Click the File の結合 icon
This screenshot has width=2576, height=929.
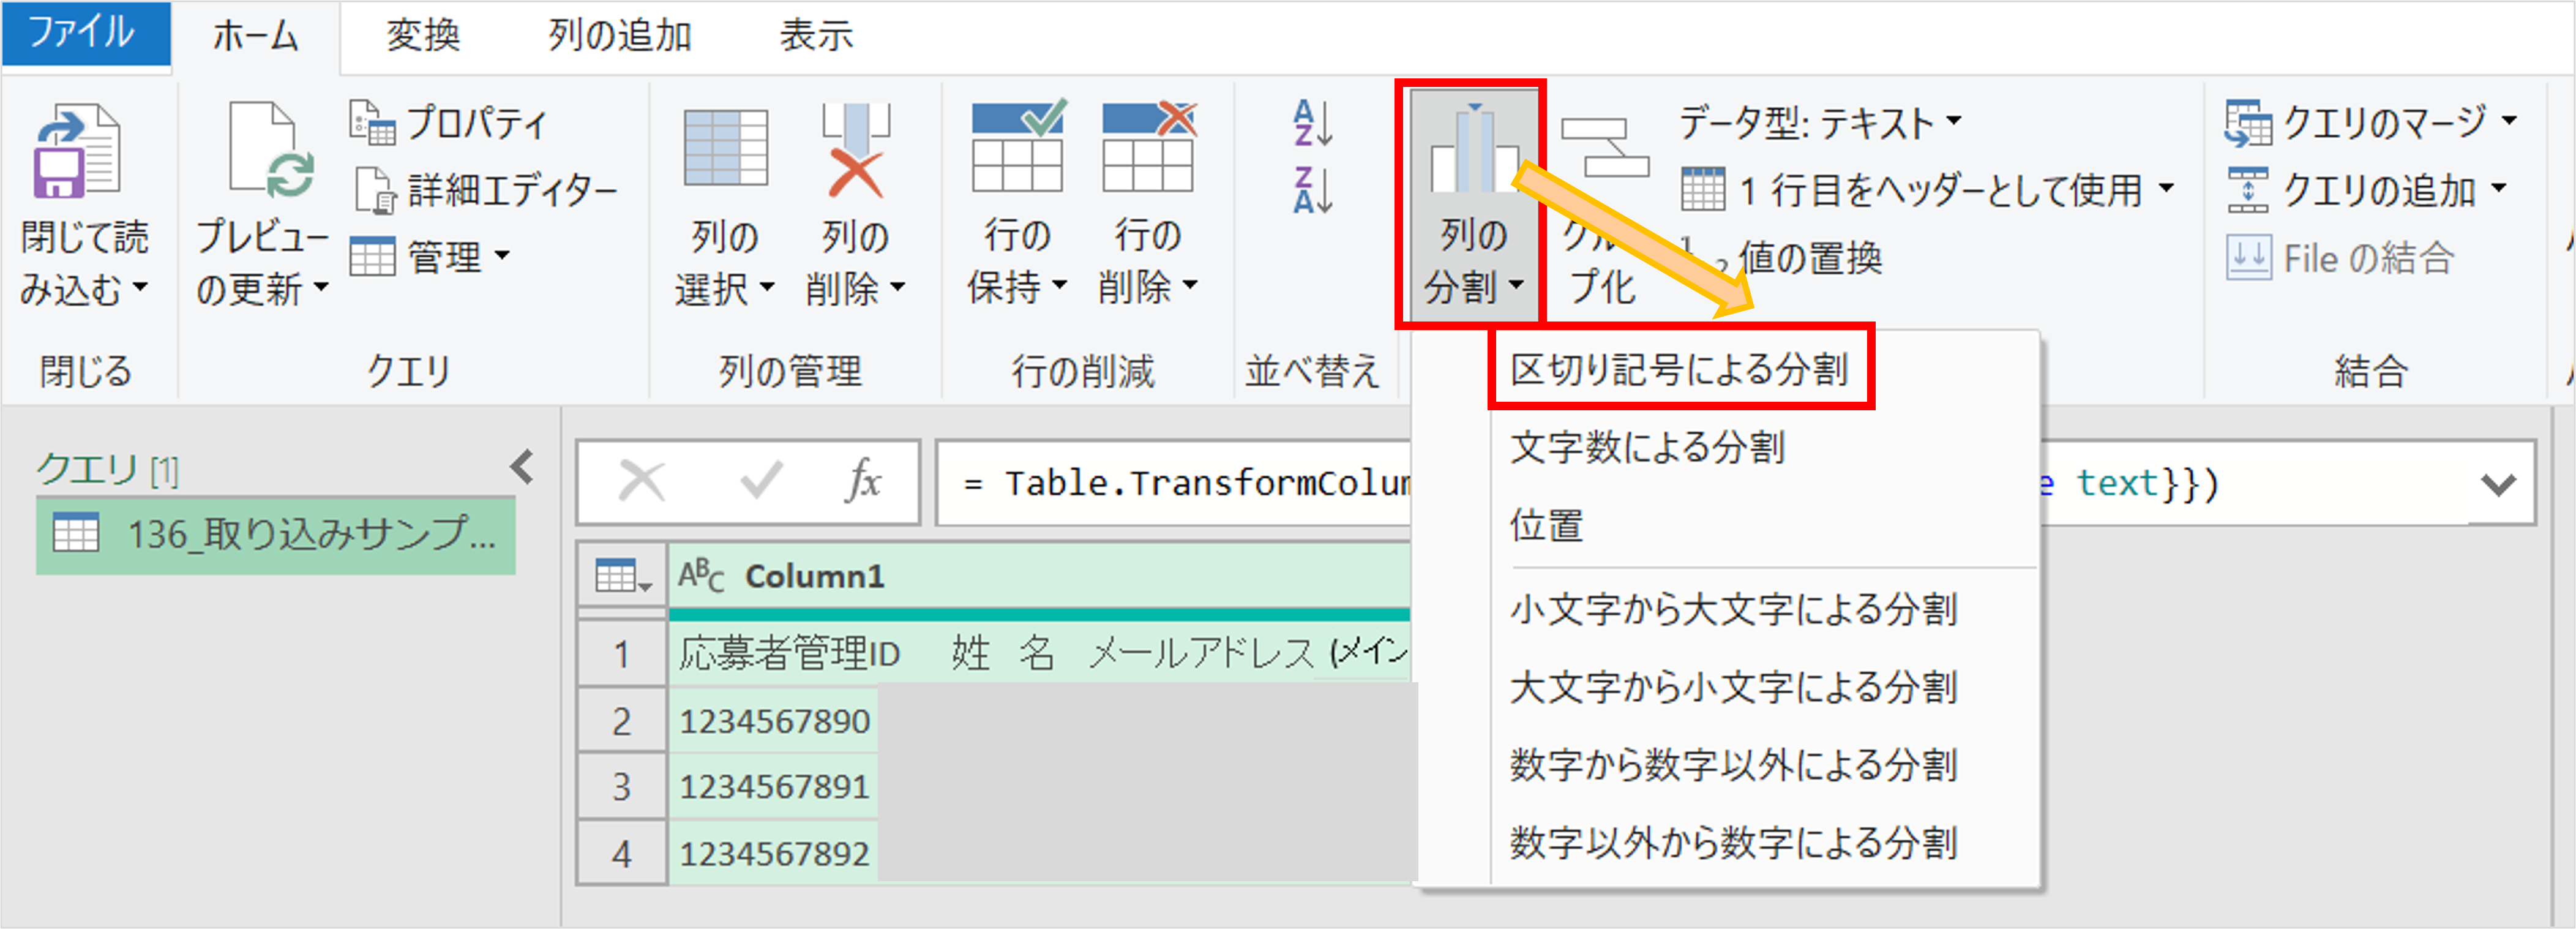click(2248, 258)
